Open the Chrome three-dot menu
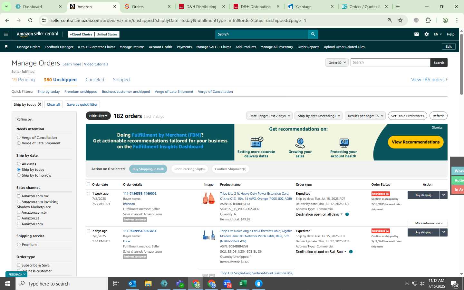Screen dimensions: 464x290 point(457,20)
